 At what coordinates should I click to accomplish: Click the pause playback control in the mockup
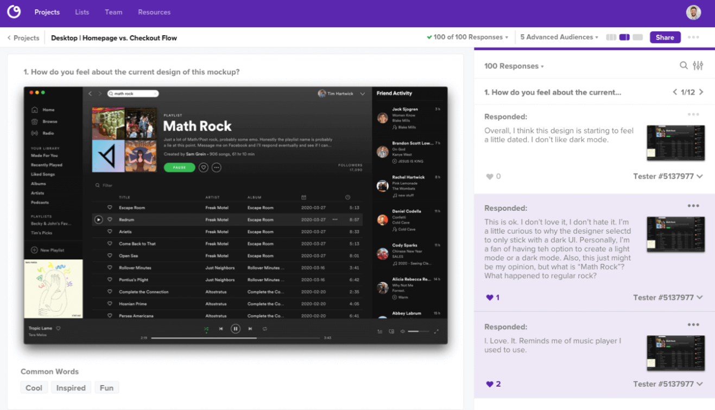coord(236,329)
